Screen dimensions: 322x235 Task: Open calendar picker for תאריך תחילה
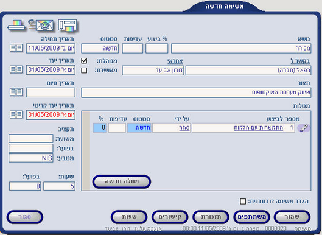click(x=16, y=48)
